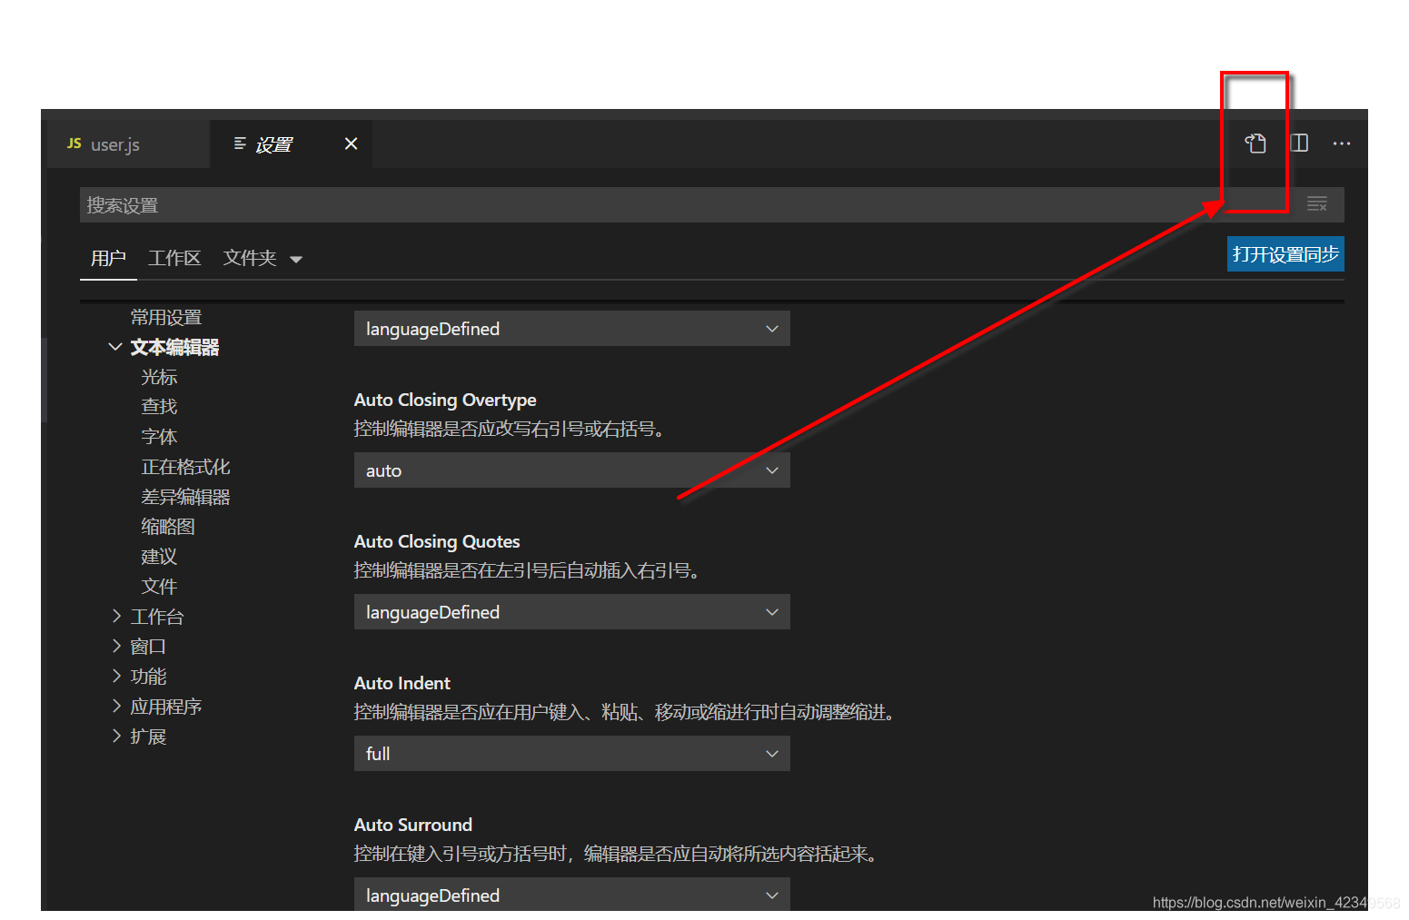Open settings JSON file icon
This screenshot has width=1409, height=920.
coord(1255,143)
